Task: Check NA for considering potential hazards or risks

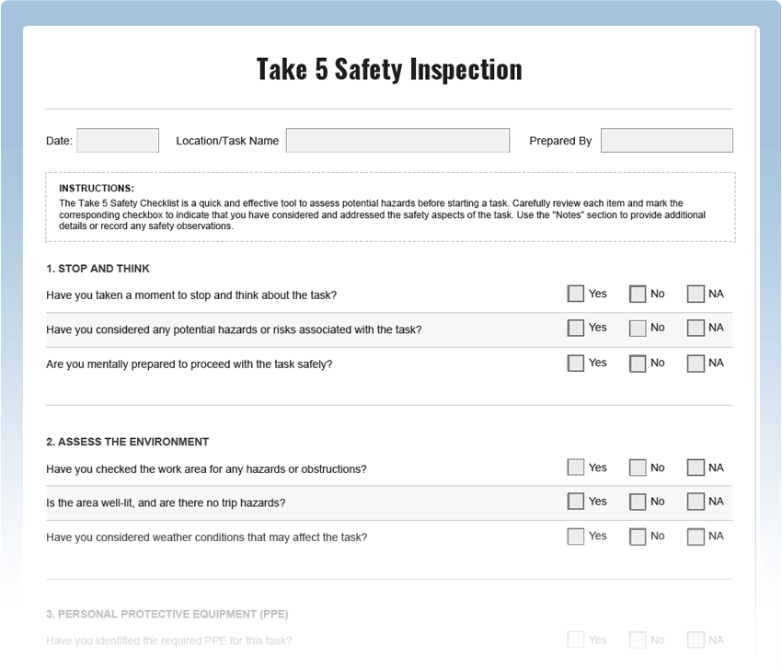Action: point(696,329)
